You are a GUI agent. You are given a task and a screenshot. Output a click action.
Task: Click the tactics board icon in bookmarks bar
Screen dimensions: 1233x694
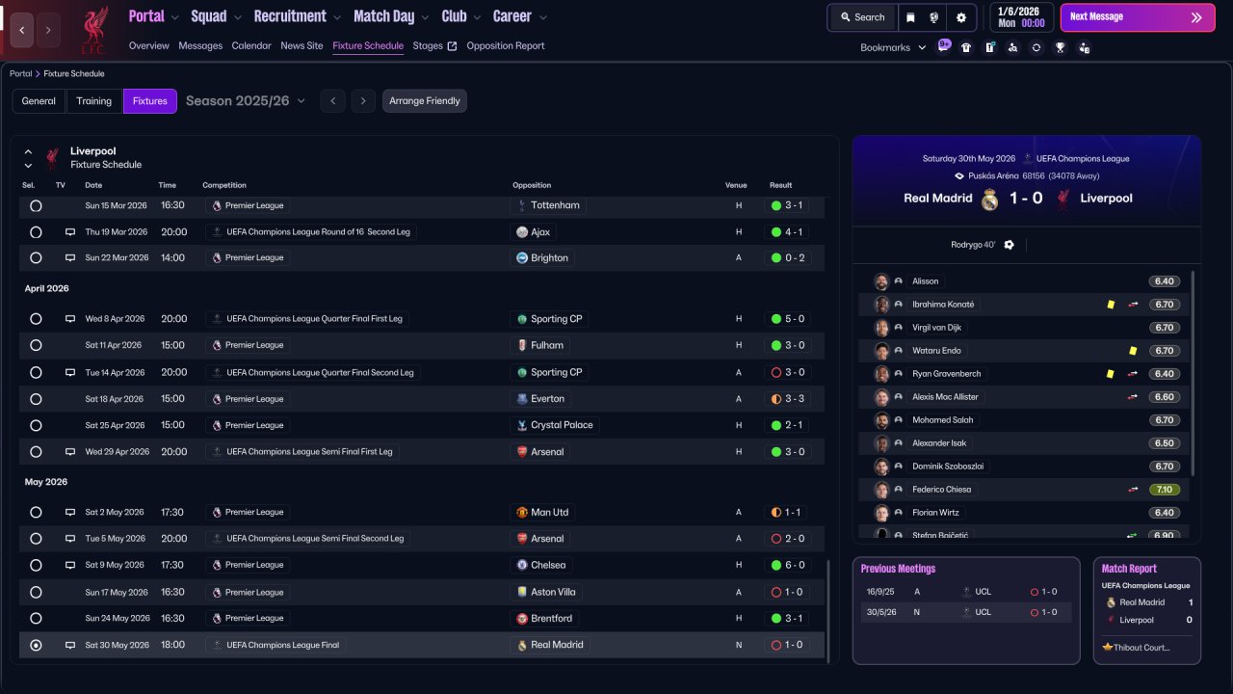[x=989, y=47]
